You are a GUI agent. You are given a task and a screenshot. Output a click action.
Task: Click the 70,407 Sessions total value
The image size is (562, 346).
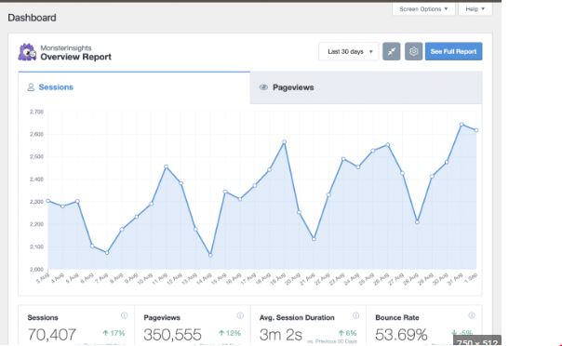[51, 335]
